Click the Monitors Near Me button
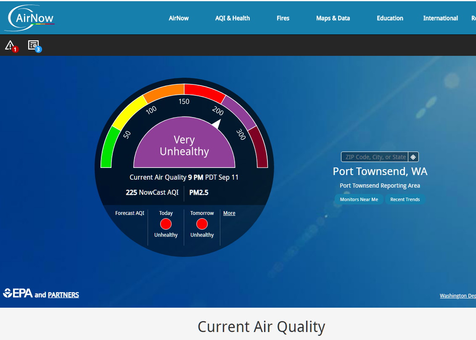Screen dimensions: 476x340 coord(359,199)
